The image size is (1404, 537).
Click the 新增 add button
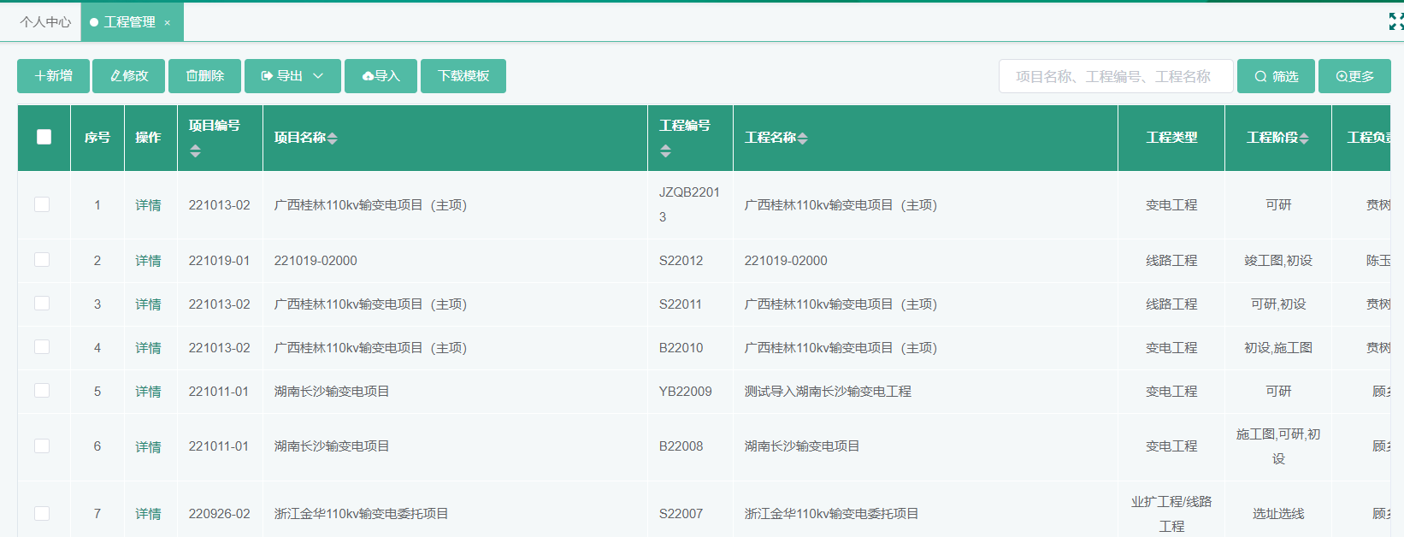(53, 76)
